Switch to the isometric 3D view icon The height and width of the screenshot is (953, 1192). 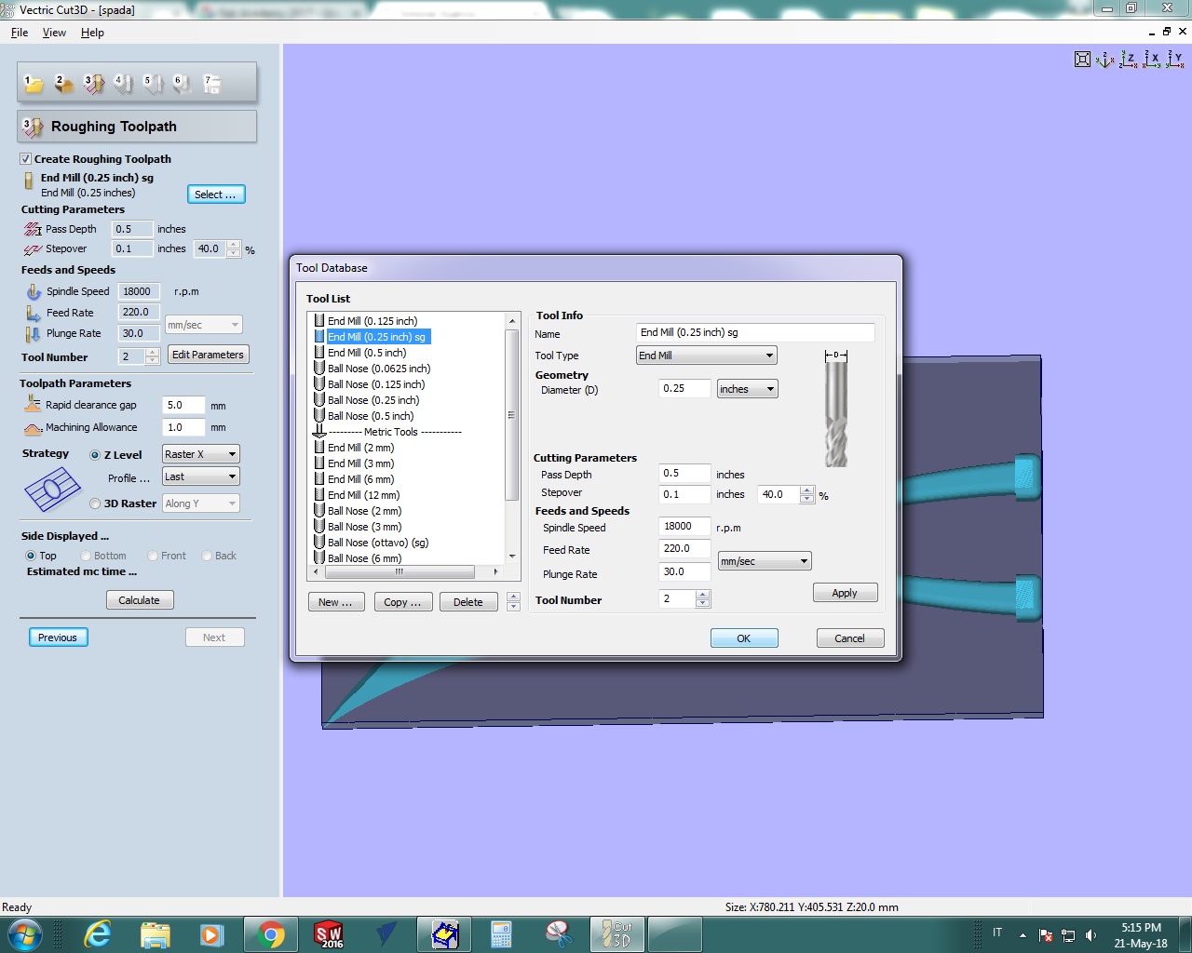point(1105,60)
